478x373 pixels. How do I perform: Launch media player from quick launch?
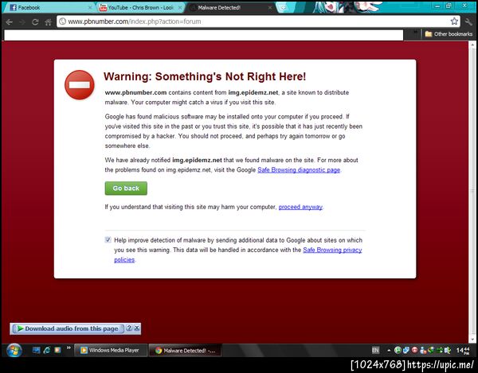click(57, 350)
